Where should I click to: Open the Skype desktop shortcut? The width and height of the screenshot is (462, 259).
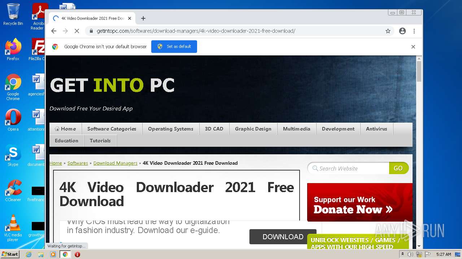13,155
